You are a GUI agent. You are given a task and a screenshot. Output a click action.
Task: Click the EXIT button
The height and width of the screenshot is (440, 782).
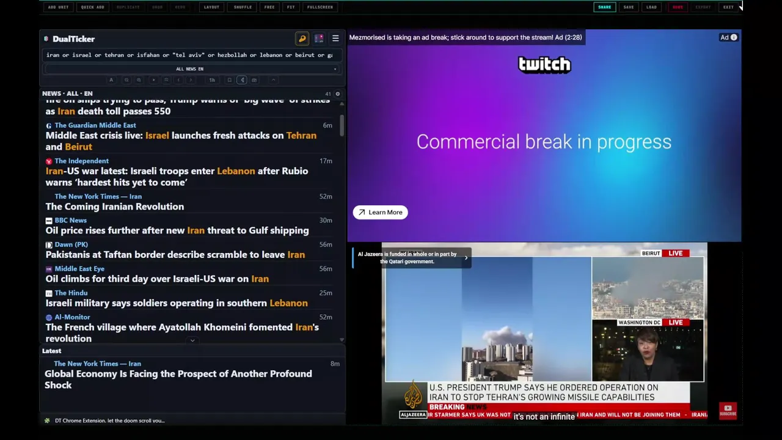point(728,7)
